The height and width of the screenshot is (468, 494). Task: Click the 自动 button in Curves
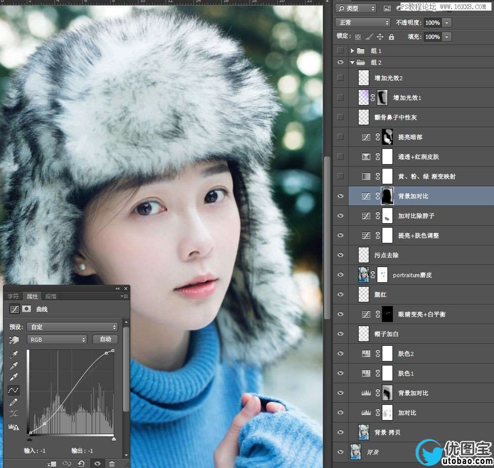(x=105, y=339)
